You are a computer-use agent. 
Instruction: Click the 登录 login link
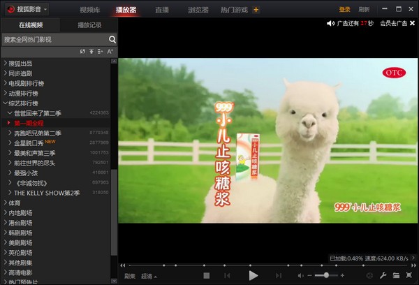tap(344, 10)
